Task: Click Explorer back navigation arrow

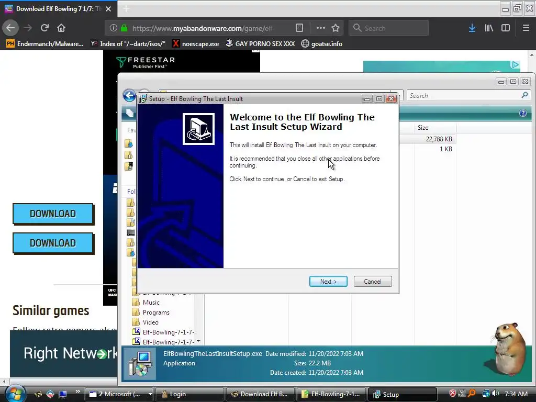Action: coord(130,96)
